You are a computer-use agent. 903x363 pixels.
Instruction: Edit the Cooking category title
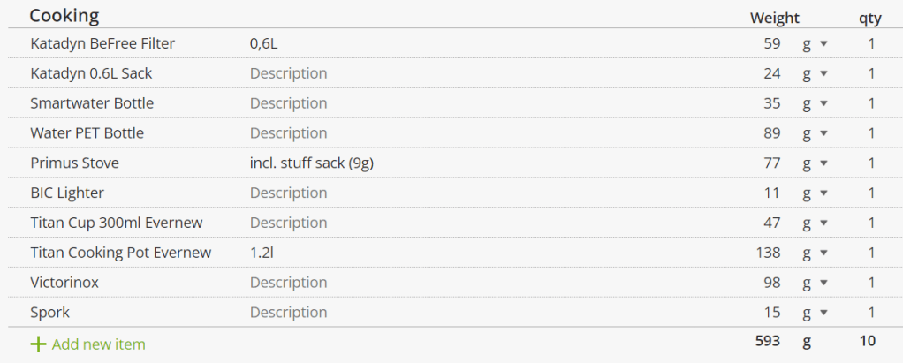(x=64, y=16)
